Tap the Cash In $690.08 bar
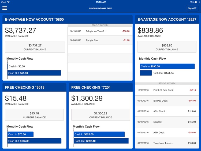The height and width of the screenshot is (151, 201). tap(167, 66)
